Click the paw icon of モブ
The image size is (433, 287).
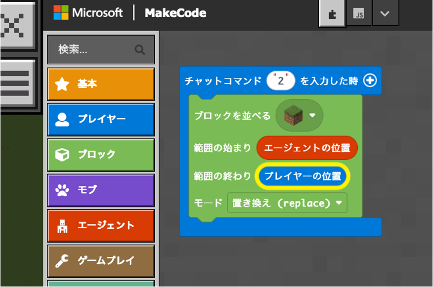[62, 190]
